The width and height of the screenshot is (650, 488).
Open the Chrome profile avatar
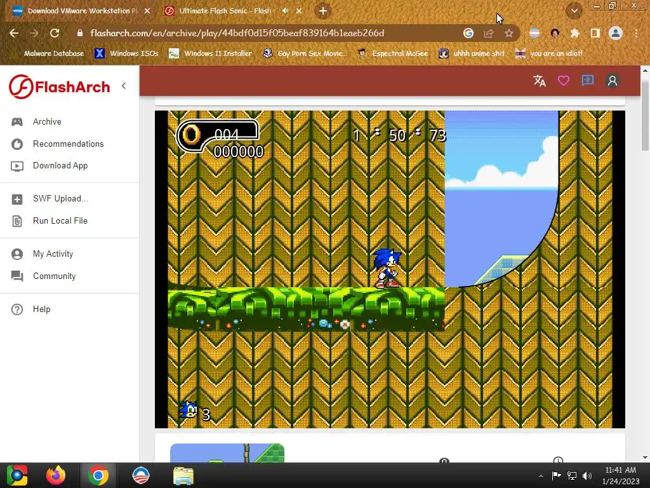coord(616,33)
